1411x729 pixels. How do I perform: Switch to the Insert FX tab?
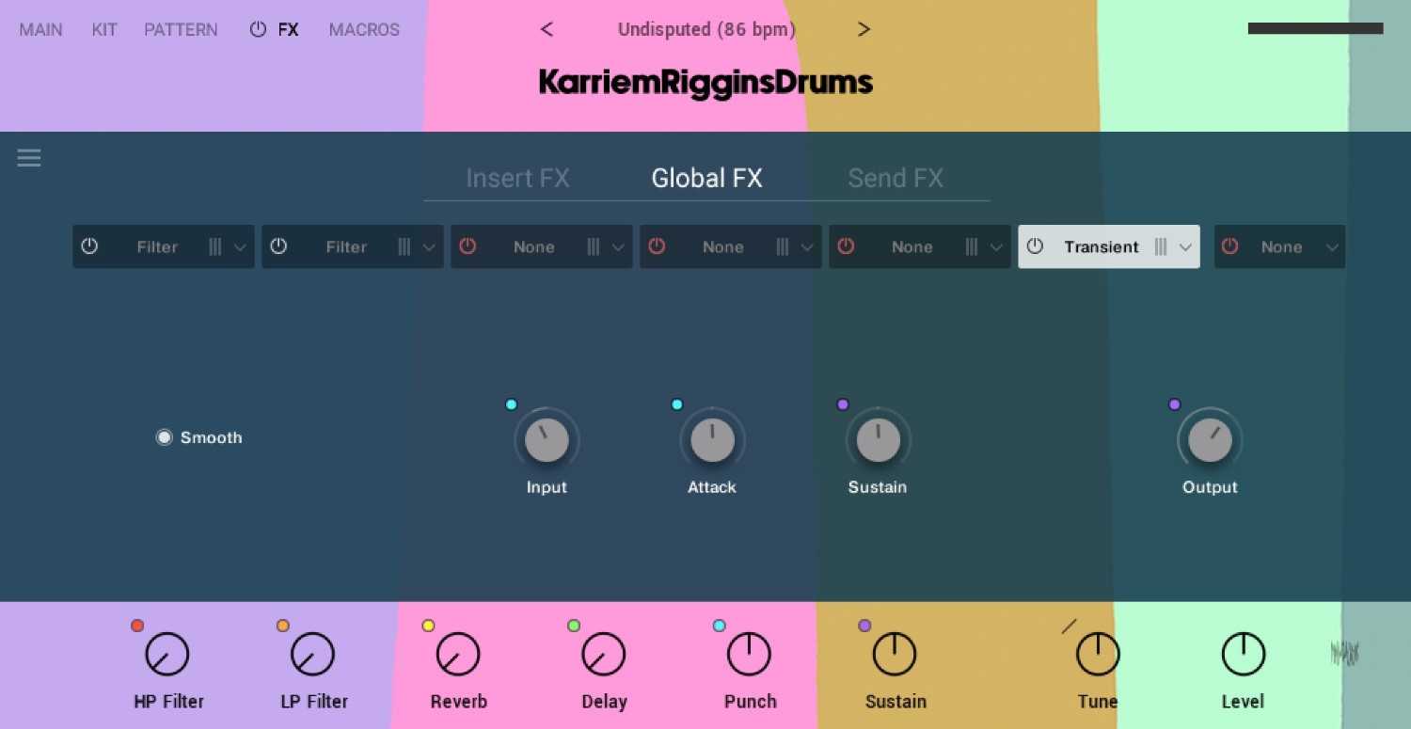(518, 178)
